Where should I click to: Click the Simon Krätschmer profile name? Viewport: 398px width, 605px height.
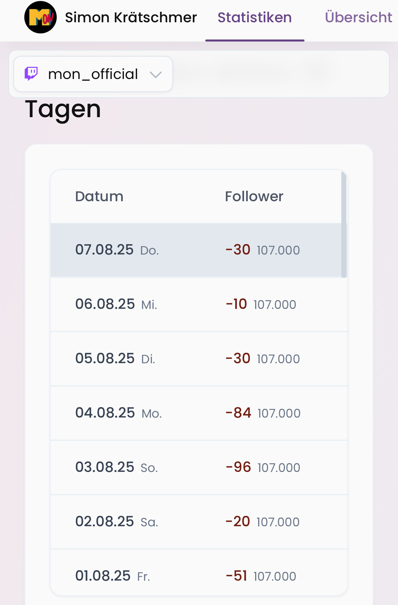coord(131,18)
